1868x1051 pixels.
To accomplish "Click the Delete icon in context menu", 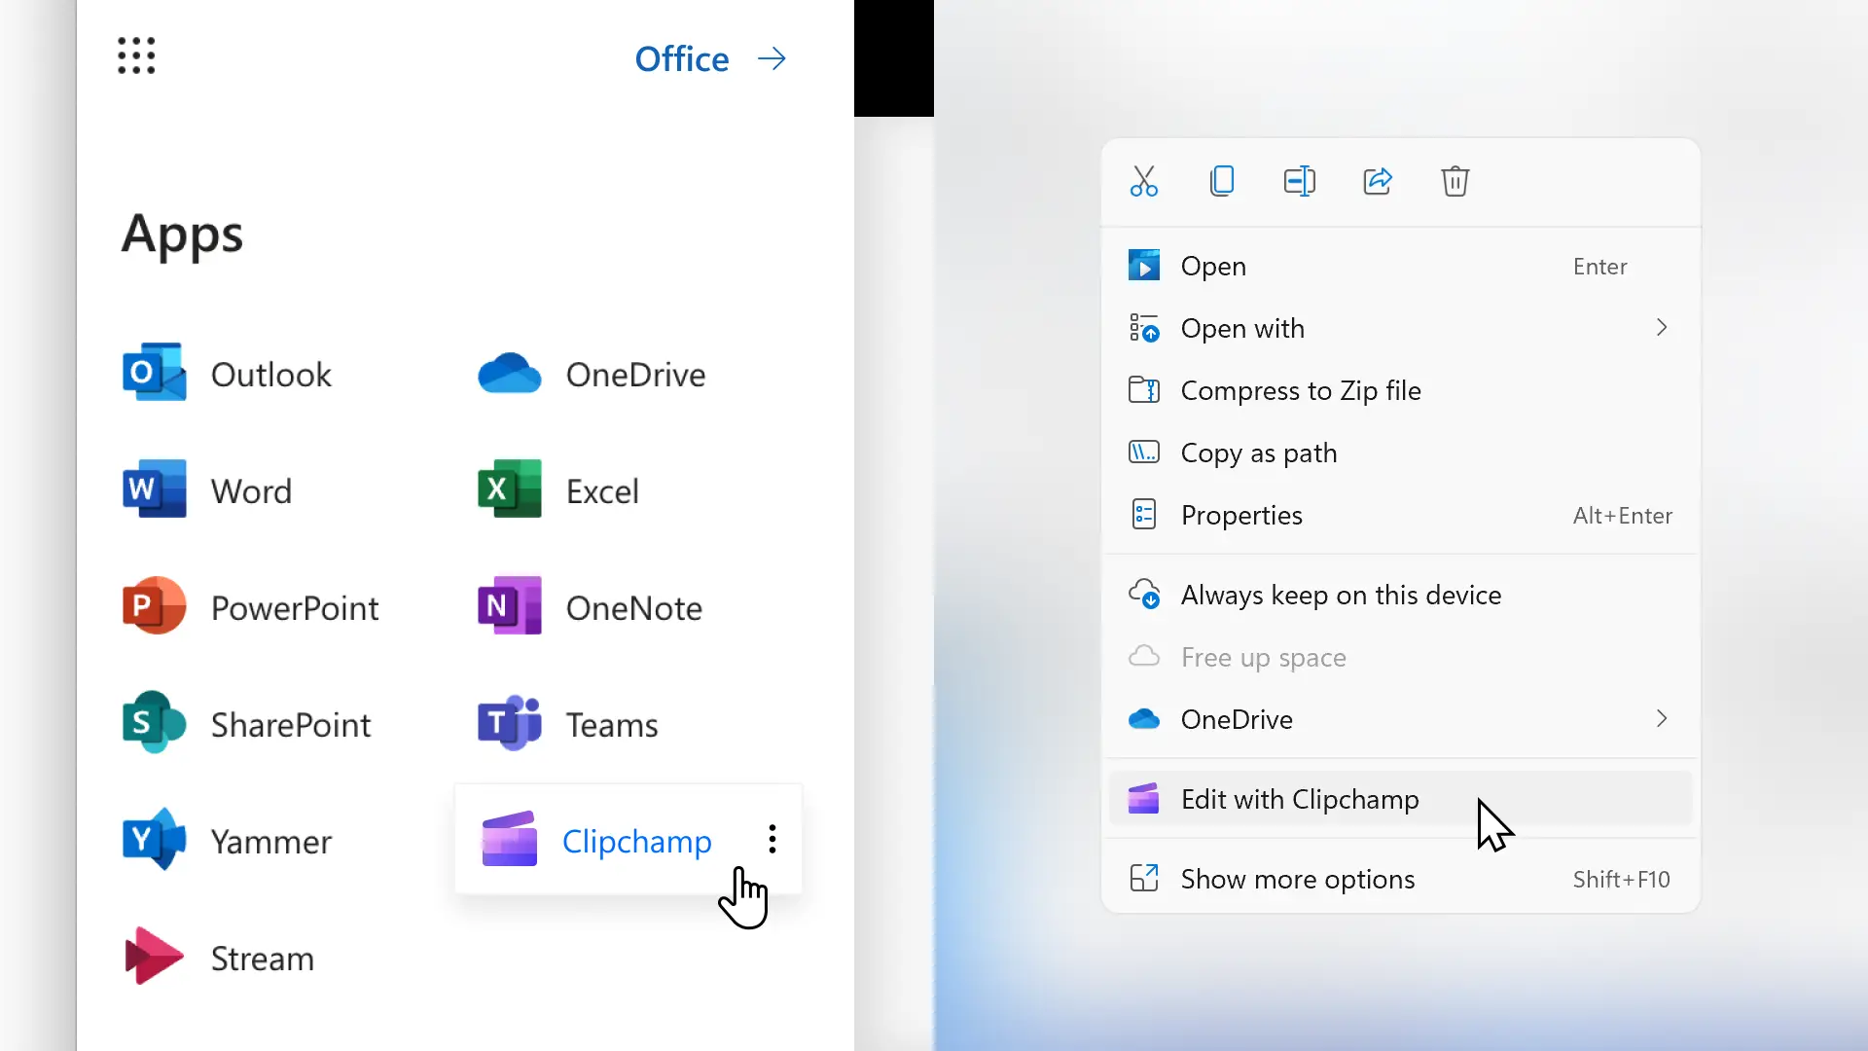I will click(x=1456, y=181).
